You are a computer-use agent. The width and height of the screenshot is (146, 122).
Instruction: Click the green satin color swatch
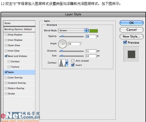(x=94, y=31)
